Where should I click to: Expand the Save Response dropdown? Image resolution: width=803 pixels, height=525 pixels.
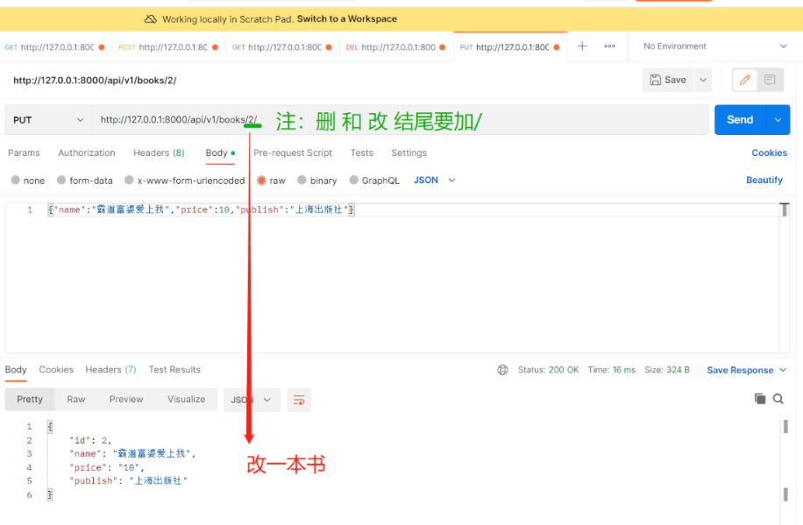(783, 370)
